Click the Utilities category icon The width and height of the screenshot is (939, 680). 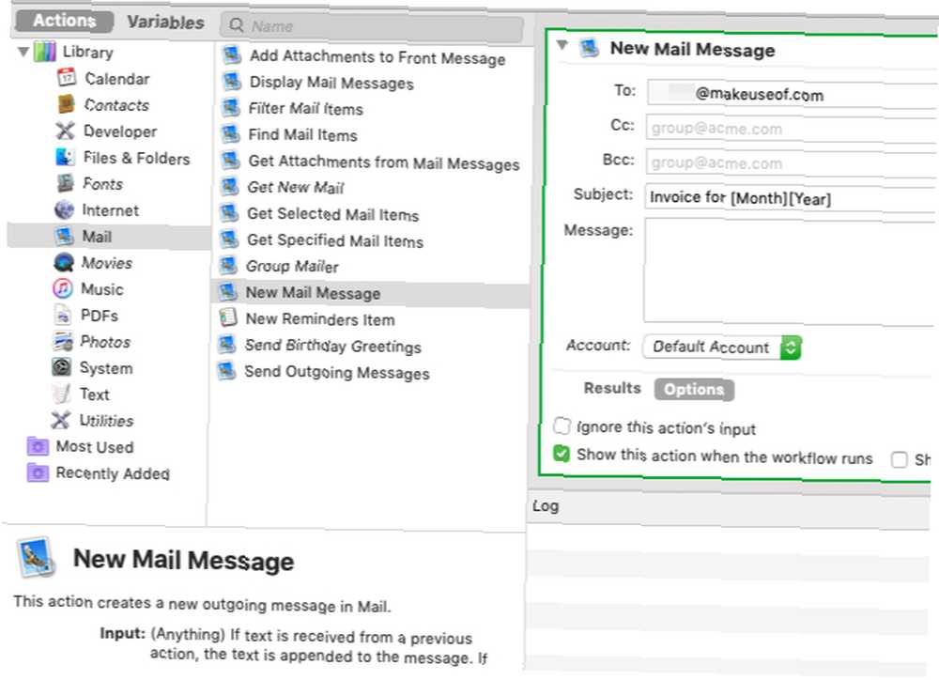[x=60, y=420]
